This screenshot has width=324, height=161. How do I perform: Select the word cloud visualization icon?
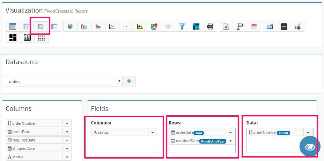tap(168, 26)
